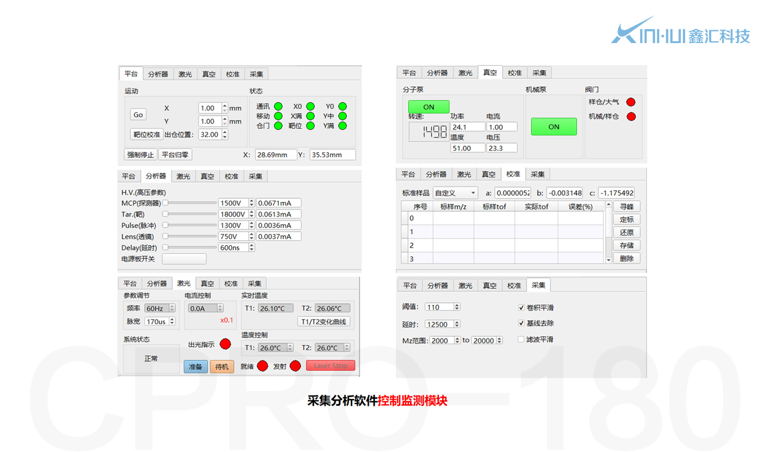Click the X满 status indicator light
The height and width of the screenshot is (452, 764).
(310, 116)
